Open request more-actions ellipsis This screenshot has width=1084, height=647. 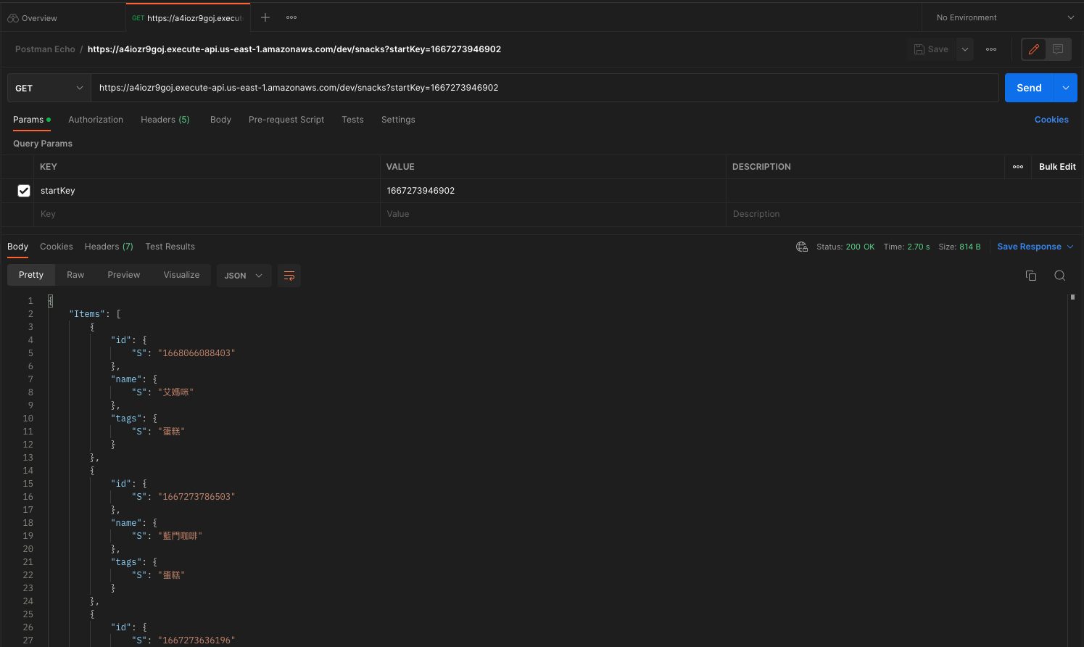coord(991,49)
